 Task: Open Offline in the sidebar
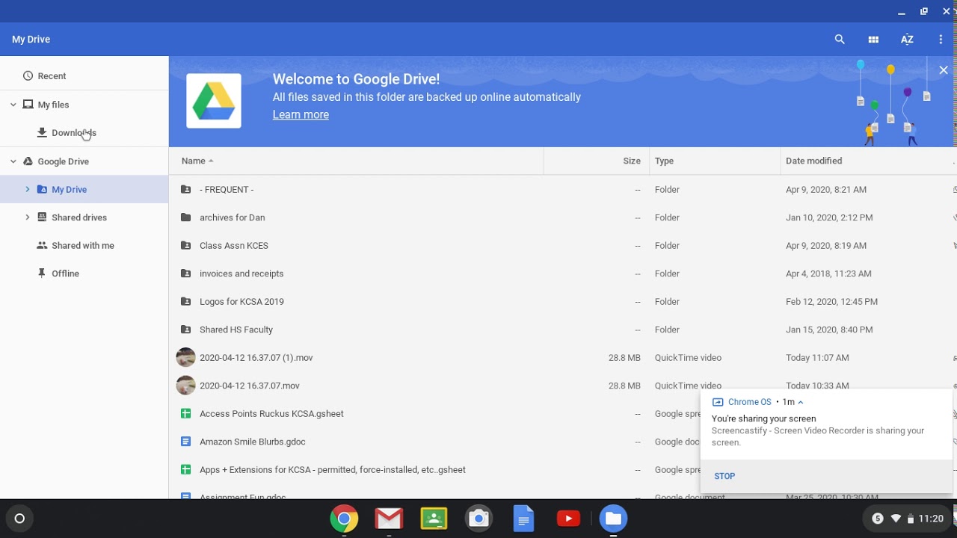click(x=65, y=273)
